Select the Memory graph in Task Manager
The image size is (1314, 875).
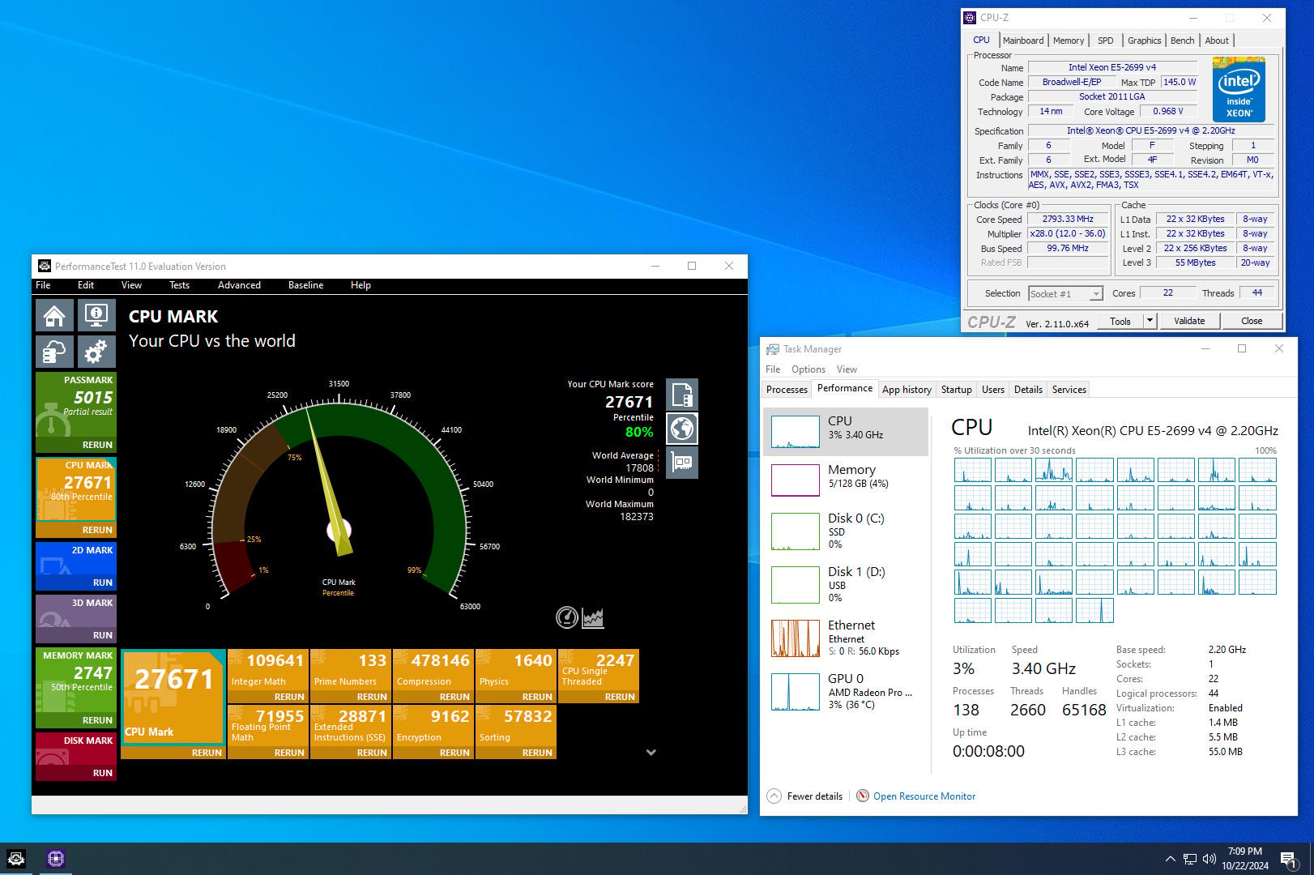coord(846,480)
